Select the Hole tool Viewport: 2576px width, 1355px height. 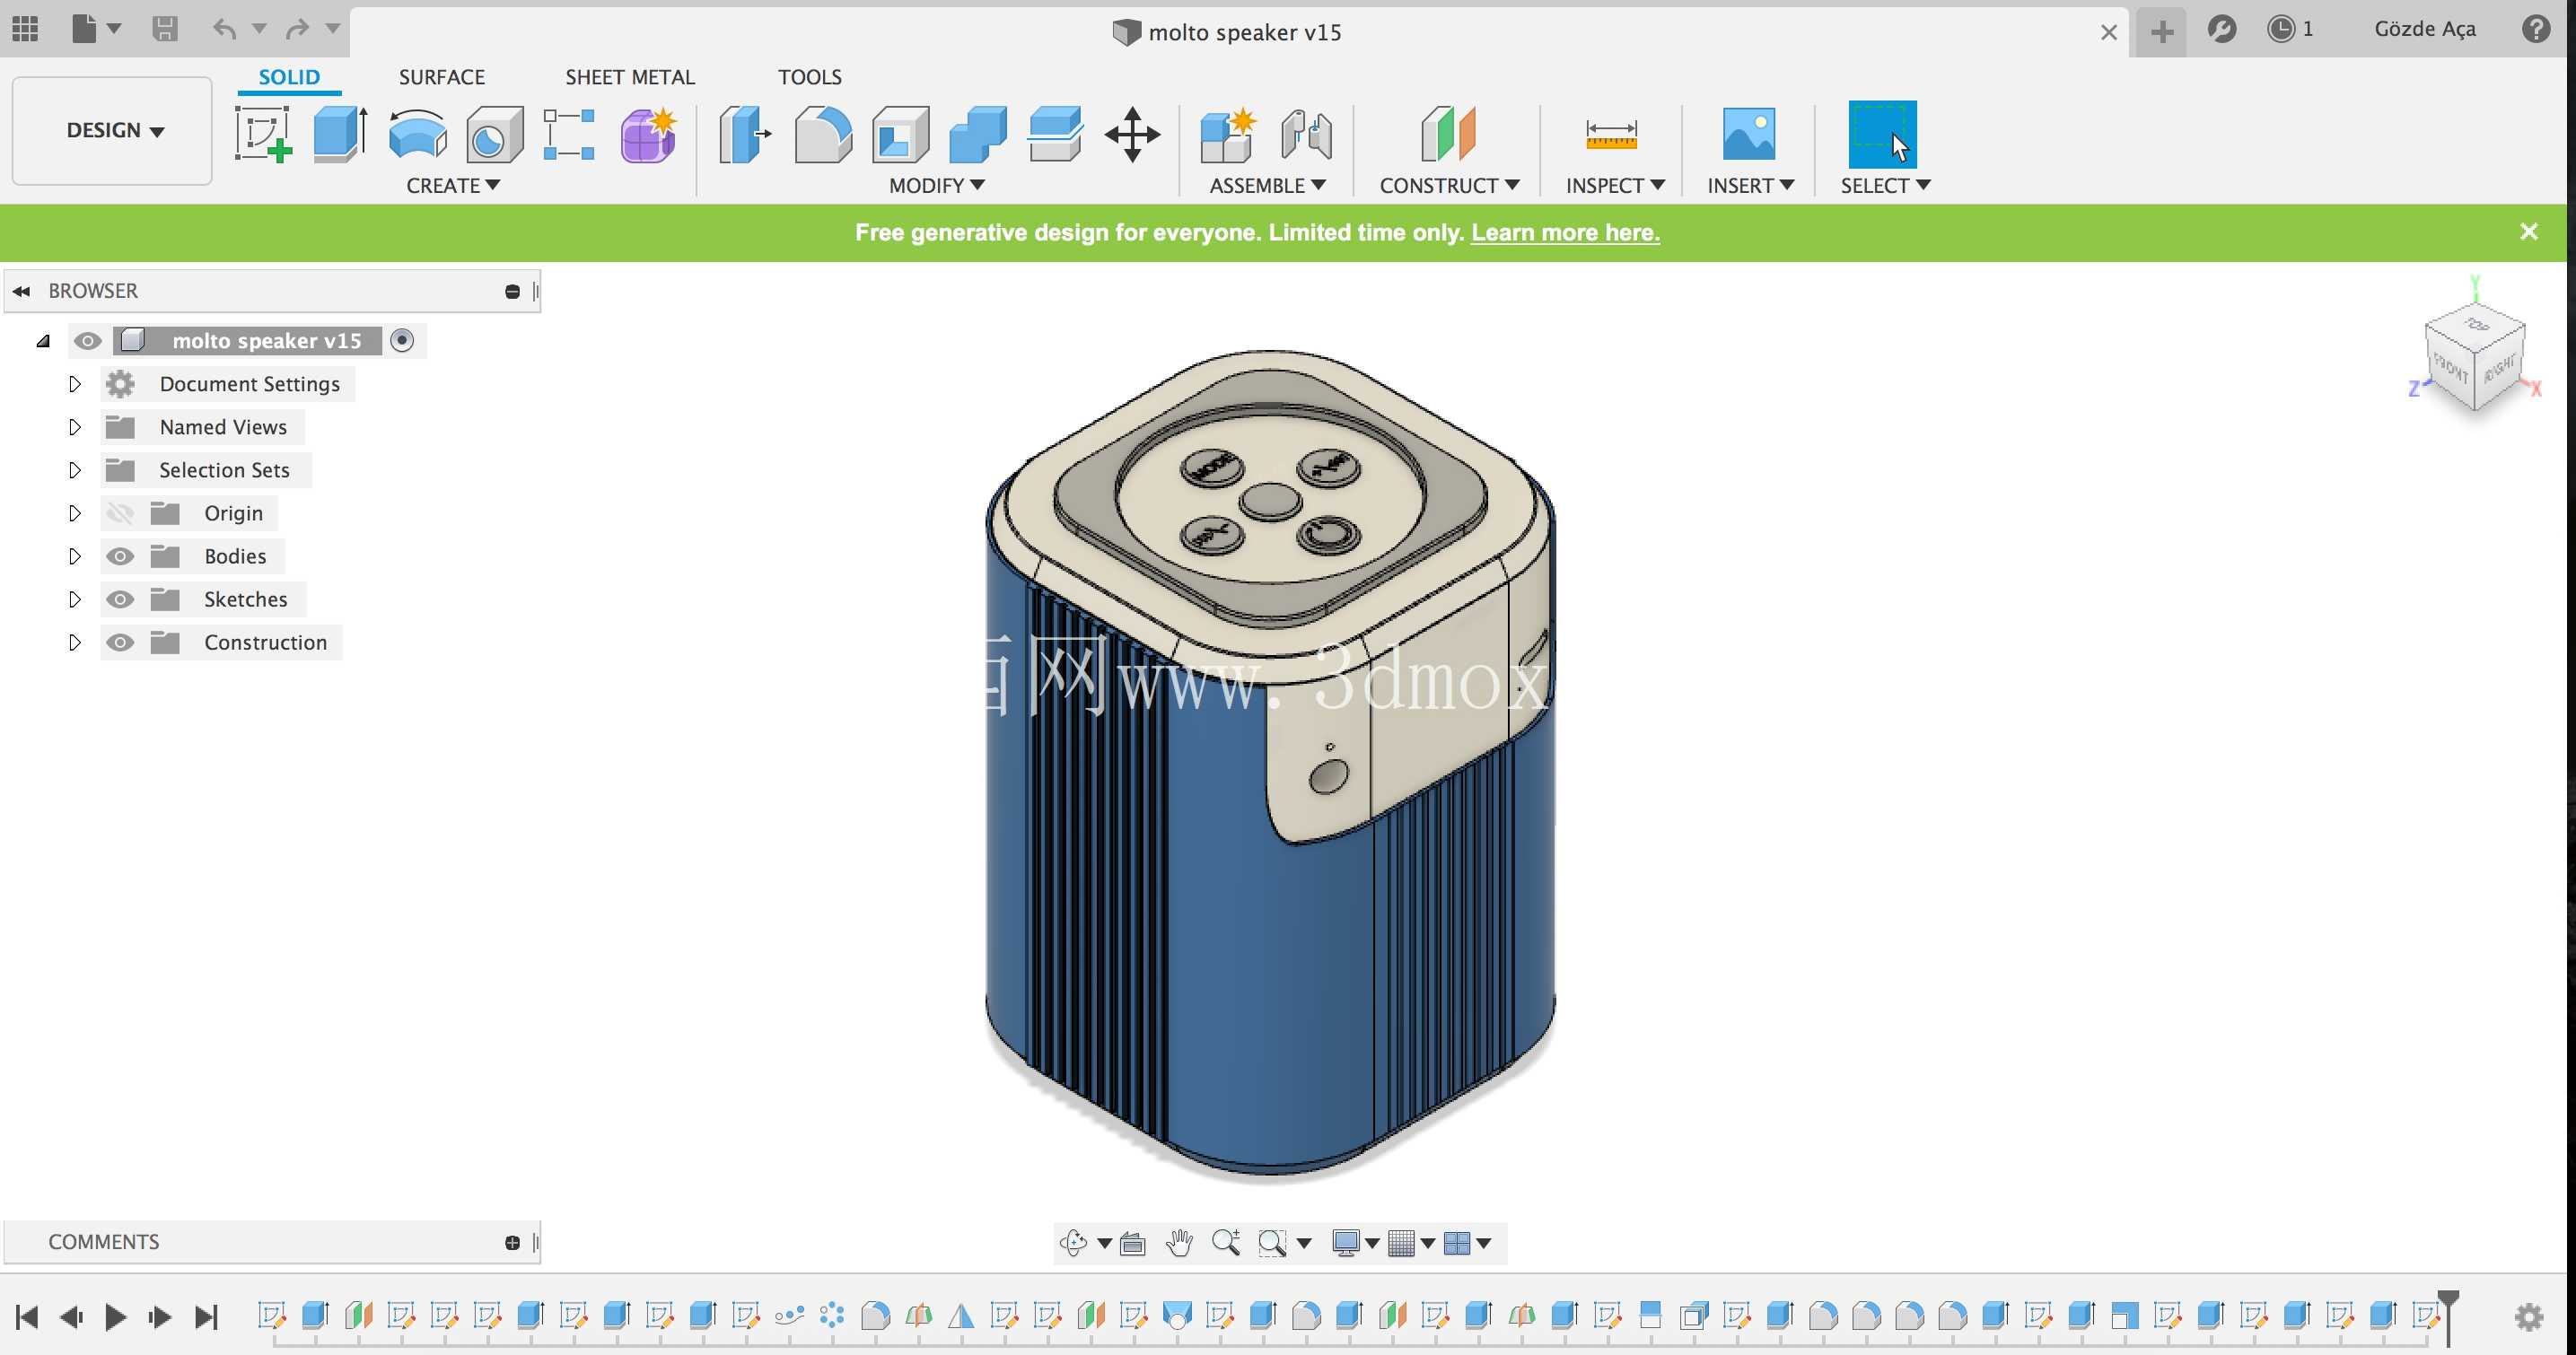[494, 134]
